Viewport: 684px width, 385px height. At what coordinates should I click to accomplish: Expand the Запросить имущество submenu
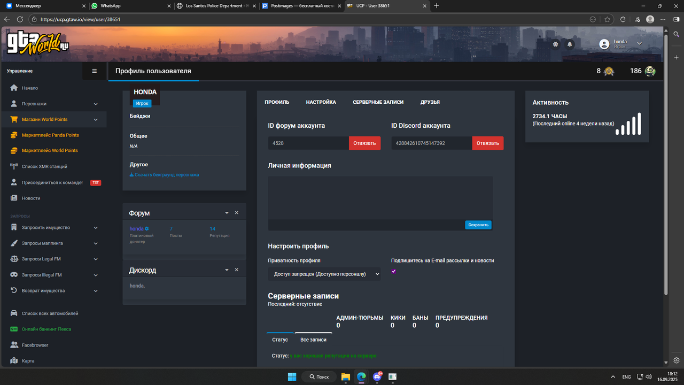(96, 227)
